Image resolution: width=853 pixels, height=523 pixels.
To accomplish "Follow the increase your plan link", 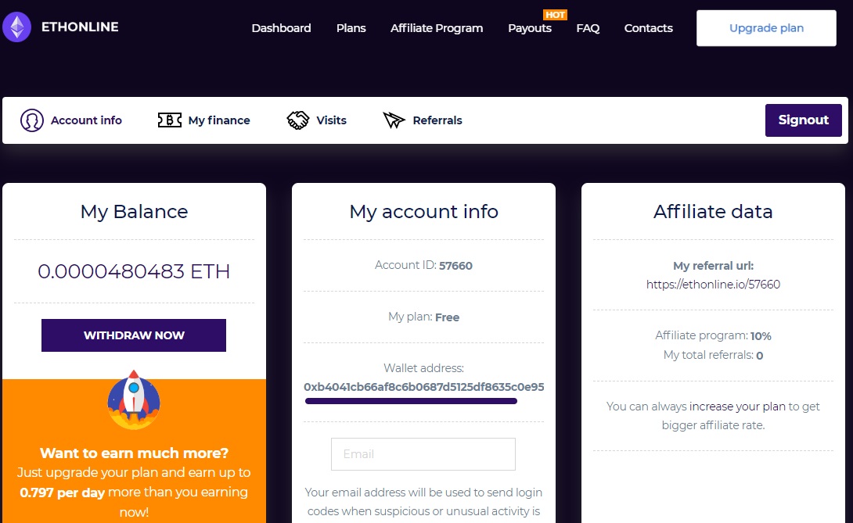I will [x=737, y=407].
